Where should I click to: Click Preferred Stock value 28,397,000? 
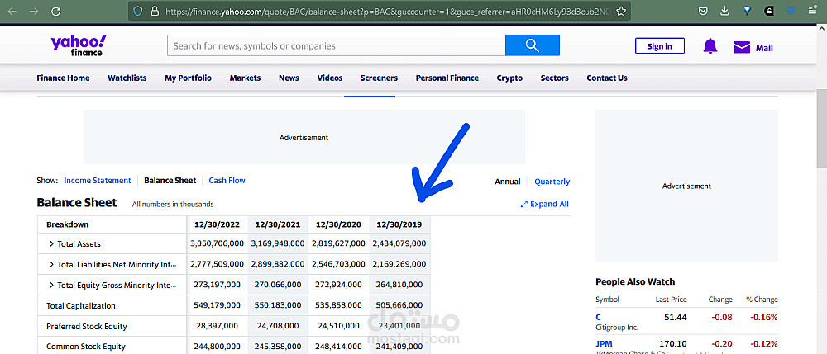click(x=218, y=326)
